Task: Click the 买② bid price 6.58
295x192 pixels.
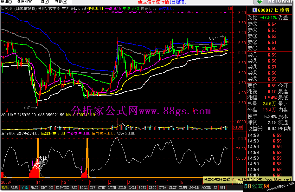Action: click(x=272, y=61)
